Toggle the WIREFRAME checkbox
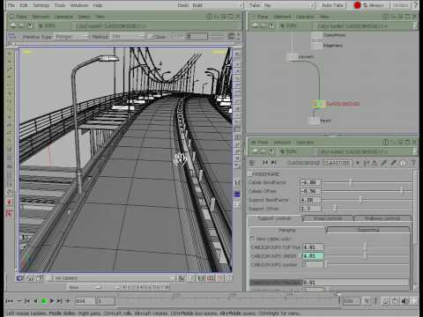Screen dimensions: 423x317 (x=250, y=174)
